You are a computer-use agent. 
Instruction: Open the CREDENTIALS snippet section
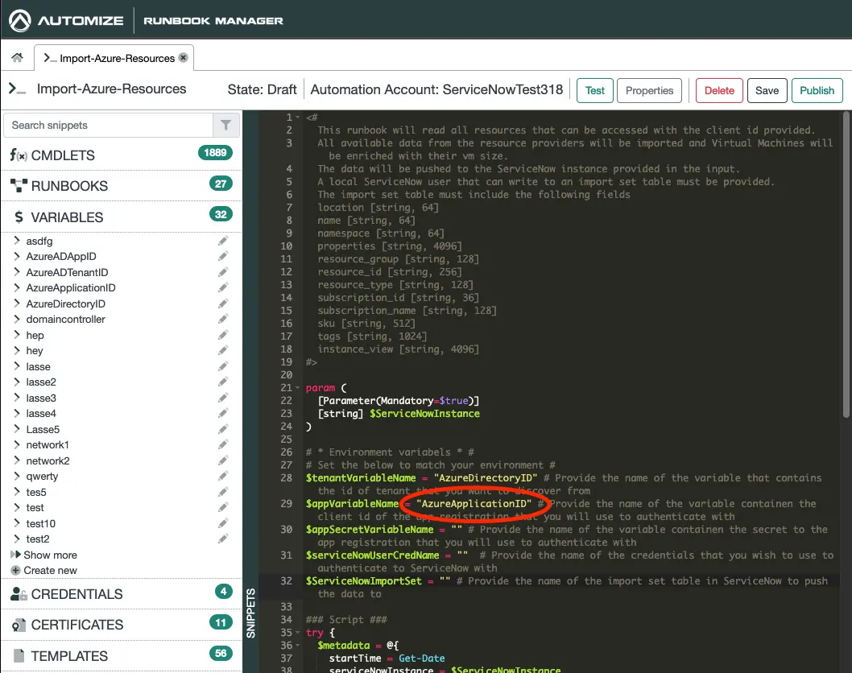coord(122,593)
